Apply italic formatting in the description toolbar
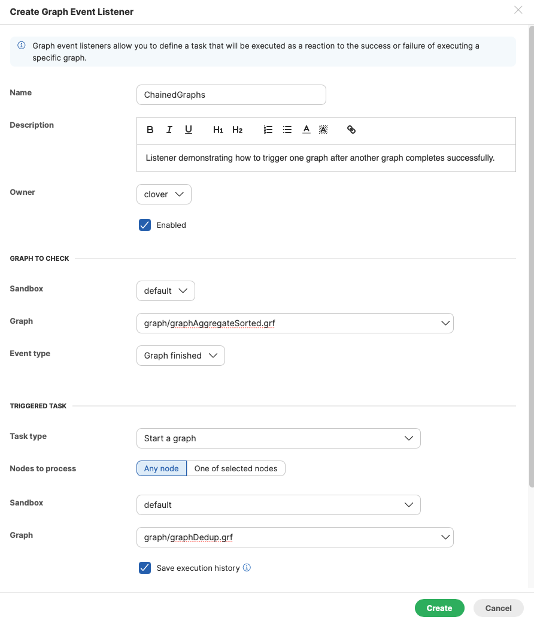The width and height of the screenshot is (534, 623). tap(169, 130)
